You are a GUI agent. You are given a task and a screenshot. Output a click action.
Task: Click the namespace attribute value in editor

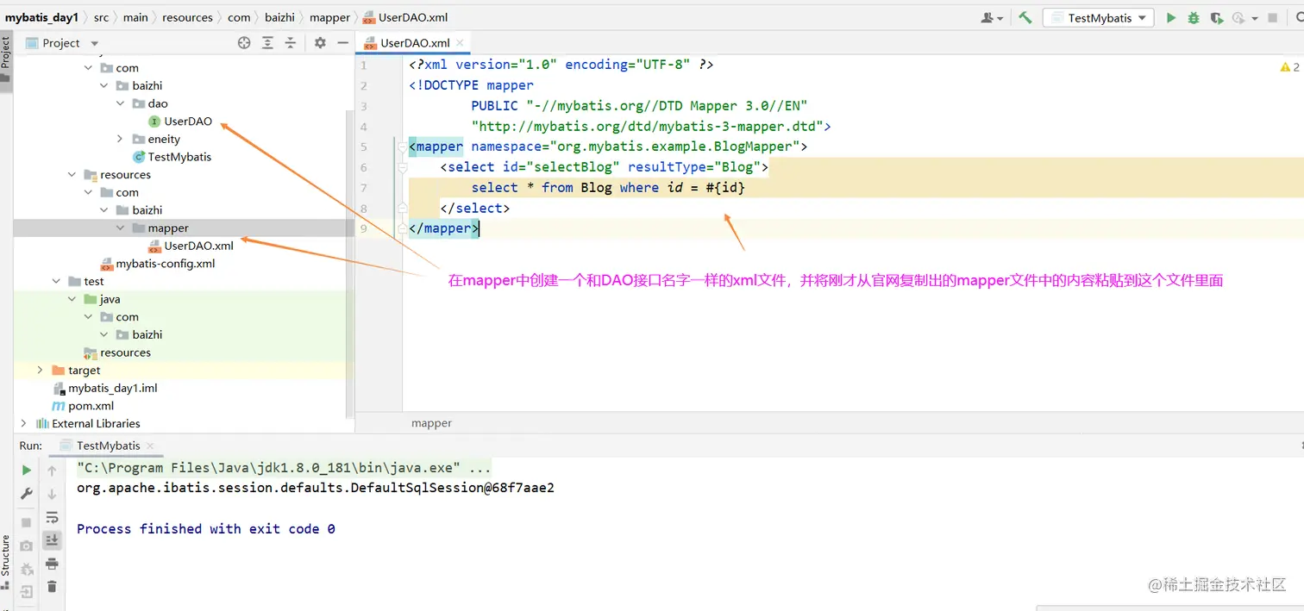(x=675, y=147)
